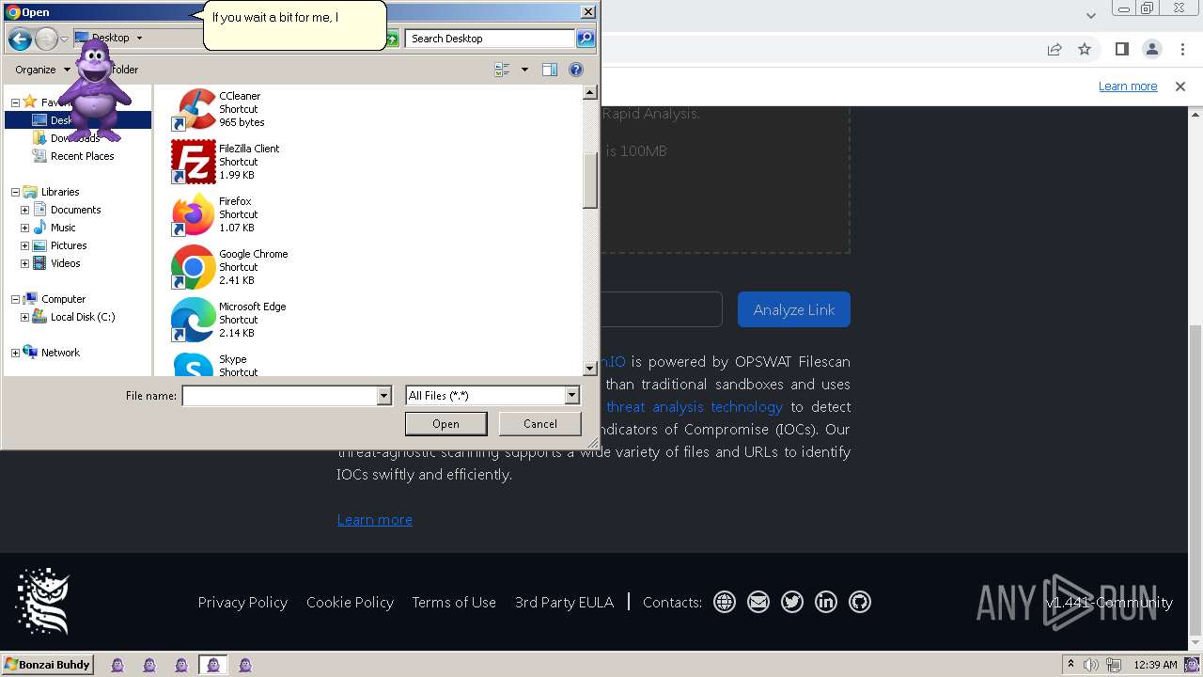Toggle Chrome side panel icon
The height and width of the screenshot is (677, 1203).
tap(1121, 49)
